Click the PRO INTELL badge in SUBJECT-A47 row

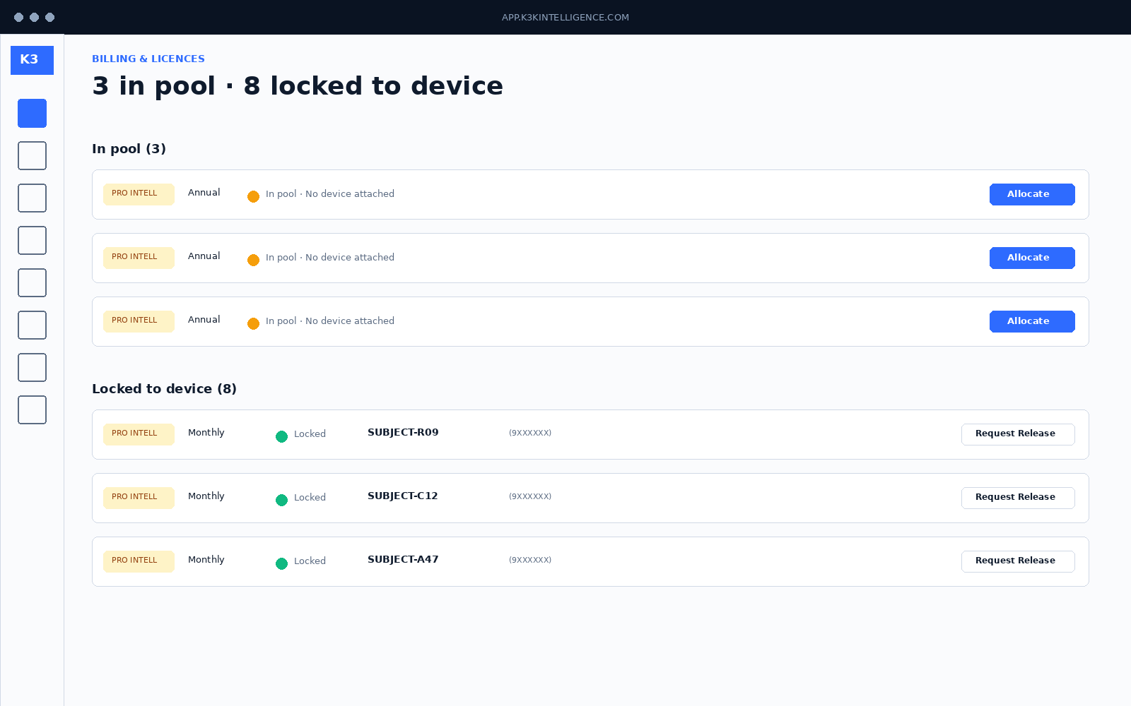click(139, 561)
